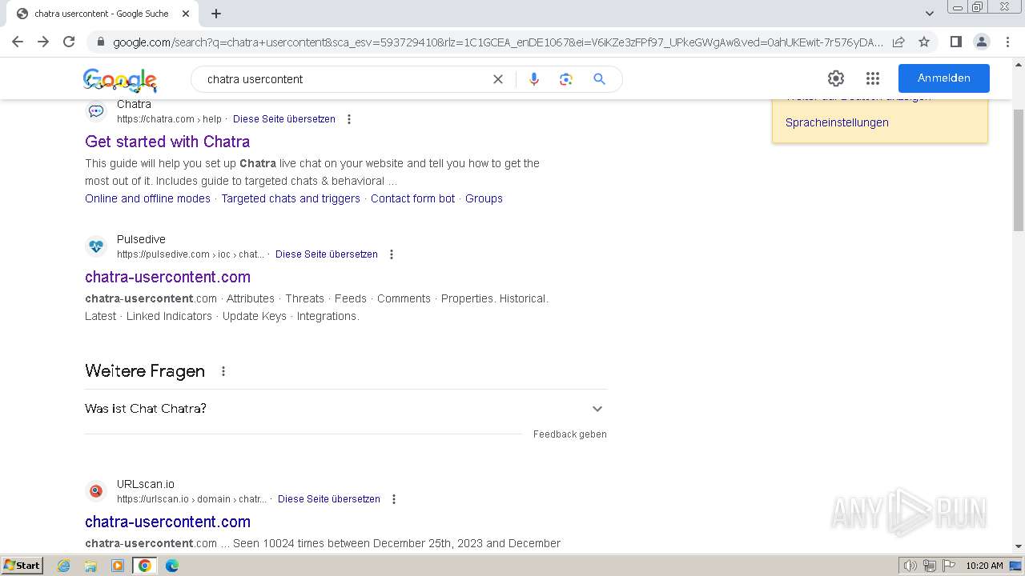The height and width of the screenshot is (576, 1025).
Task: Bookmark this page with the star
Action: (x=924, y=42)
